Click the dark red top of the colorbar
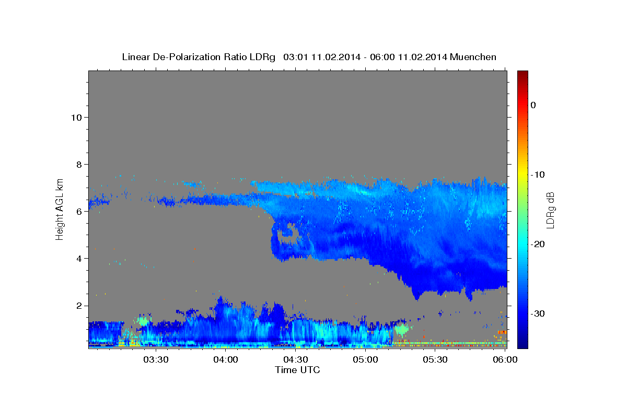 pos(522,75)
